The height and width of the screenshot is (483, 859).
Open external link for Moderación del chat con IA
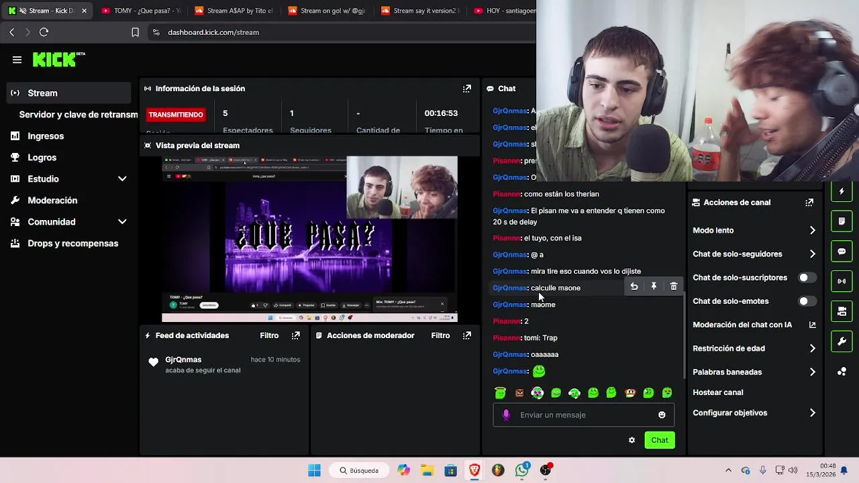coord(812,325)
